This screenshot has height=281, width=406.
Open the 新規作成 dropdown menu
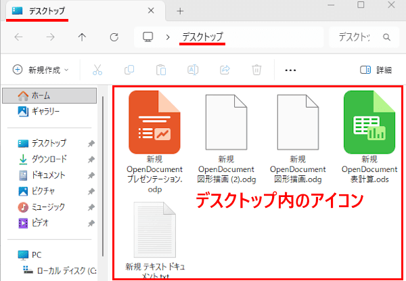[41, 70]
